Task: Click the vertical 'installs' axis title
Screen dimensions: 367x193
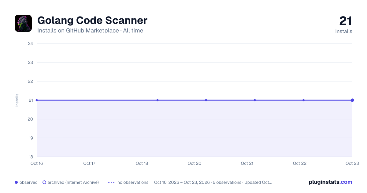Action: pos(17,100)
